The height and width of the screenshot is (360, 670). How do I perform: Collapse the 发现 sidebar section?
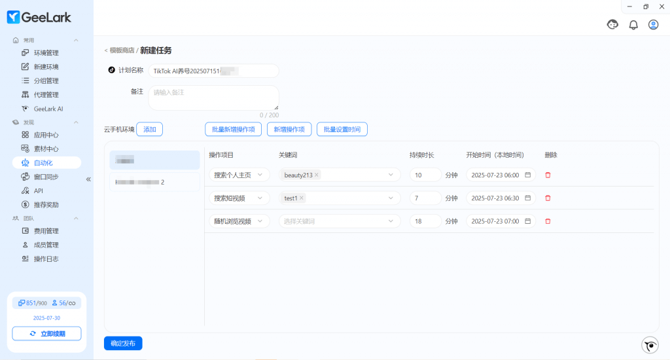point(76,122)
